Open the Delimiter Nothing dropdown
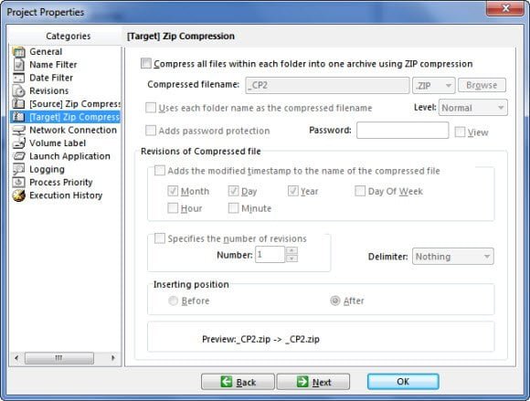530x401 pixels. 452,257
